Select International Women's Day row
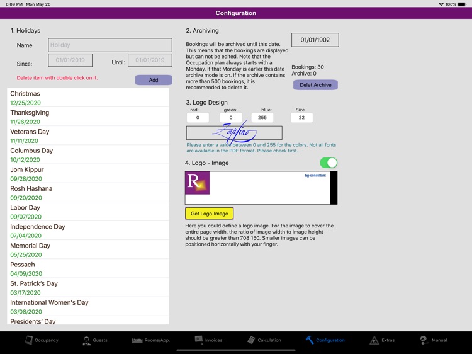The image size is (472, 354). pos(88,306)
